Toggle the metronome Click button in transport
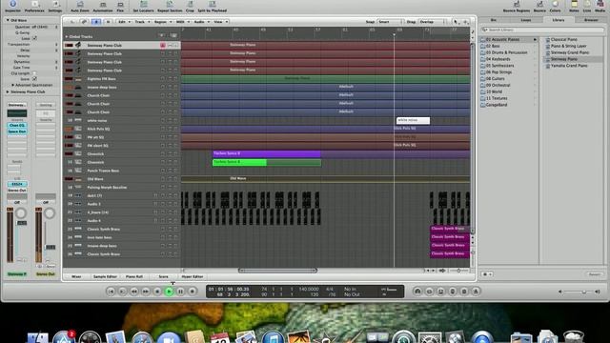Image resolution: width=610 pixels, height=343 pixels. 476,292
